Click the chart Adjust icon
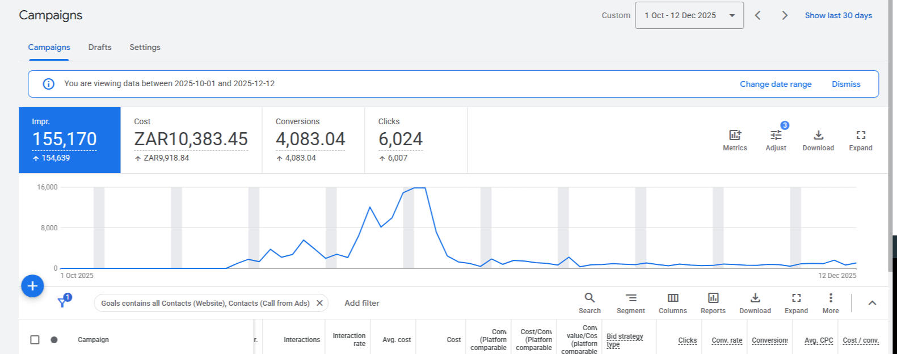 point(776,135)
